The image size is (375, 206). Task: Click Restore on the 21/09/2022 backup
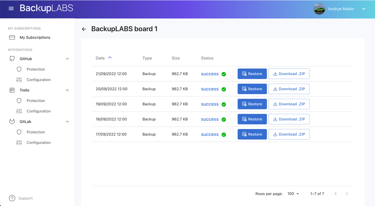click(252, 74)
